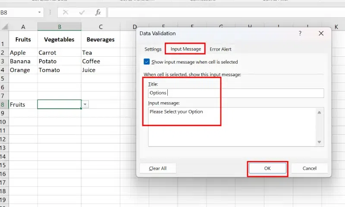The height and width of the screenshot is (207, 345).
Task: Select the Orange cell
Action: tap(23, 70)
